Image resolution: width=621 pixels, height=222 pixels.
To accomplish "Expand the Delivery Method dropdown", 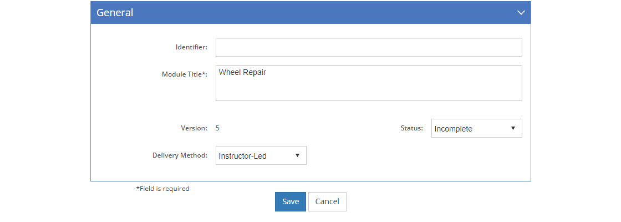I will [x=261, y=156].
